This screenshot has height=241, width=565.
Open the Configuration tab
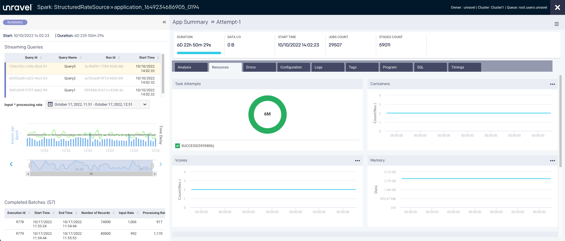point(294,67)
